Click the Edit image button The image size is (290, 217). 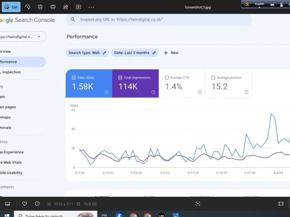(x=11, y=7)
